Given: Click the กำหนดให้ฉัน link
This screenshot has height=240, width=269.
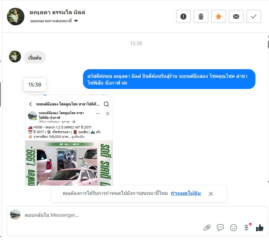Looking at the screenshot, I should 186,193.
